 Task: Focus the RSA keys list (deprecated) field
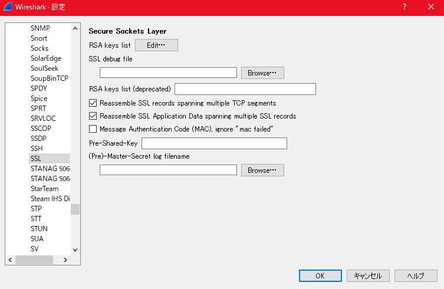coord(245,89)
